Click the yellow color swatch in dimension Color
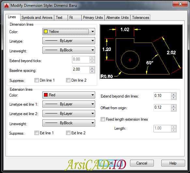This screenshot has height=173, width=190. (x=46, y=32)
